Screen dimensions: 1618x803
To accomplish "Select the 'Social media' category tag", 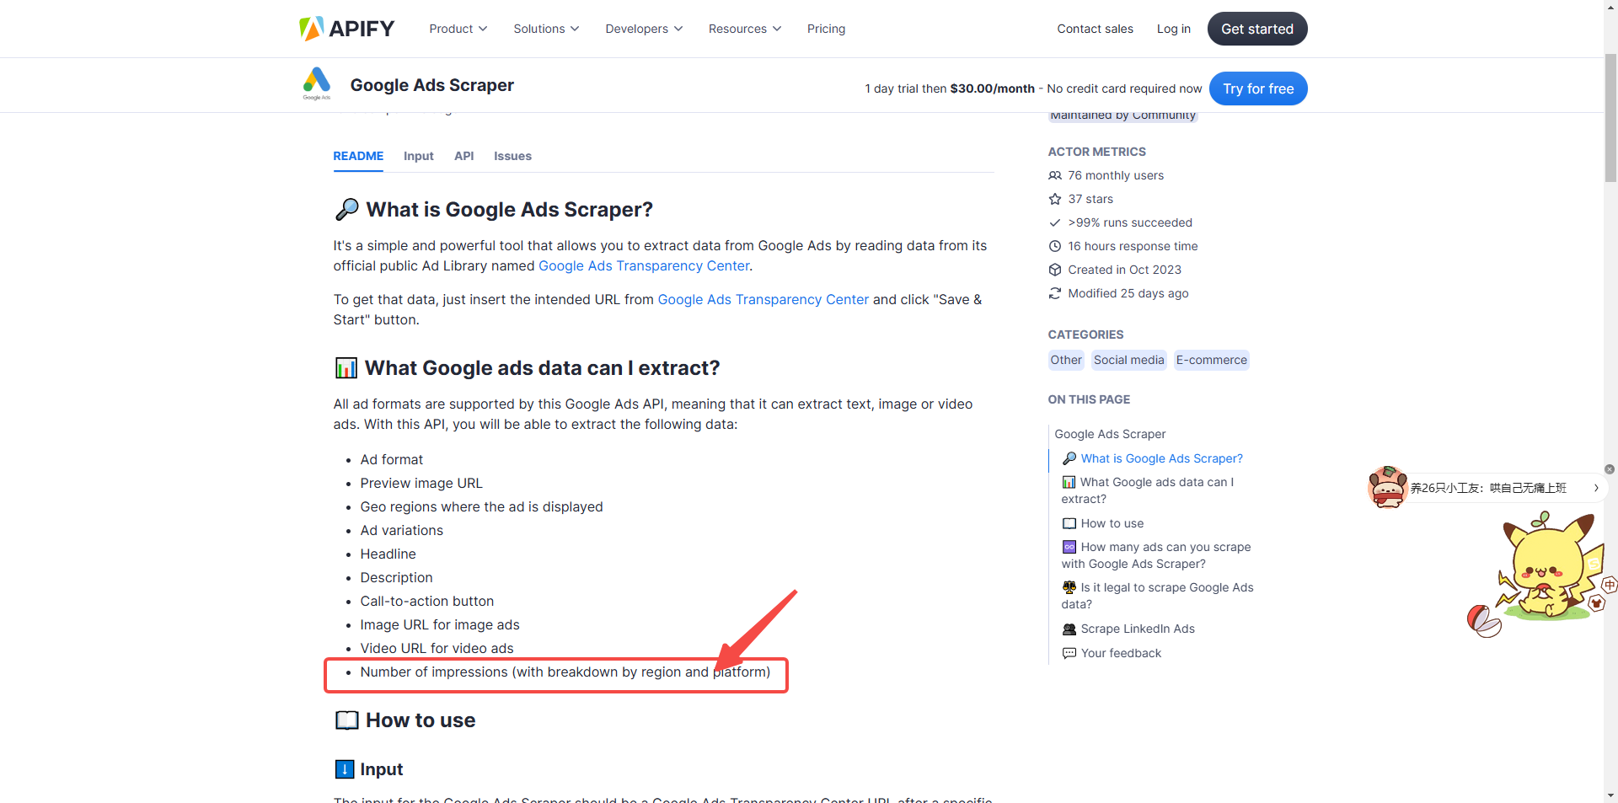I will click(x=1128, y=360).
